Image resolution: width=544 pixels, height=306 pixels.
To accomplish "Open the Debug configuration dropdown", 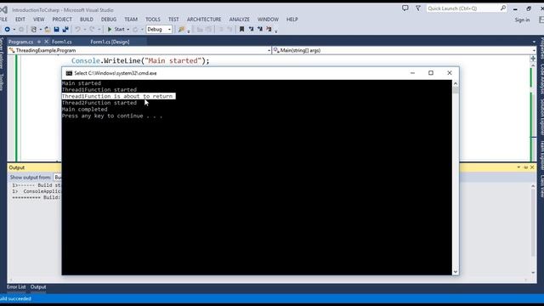I will coord(159,30).
